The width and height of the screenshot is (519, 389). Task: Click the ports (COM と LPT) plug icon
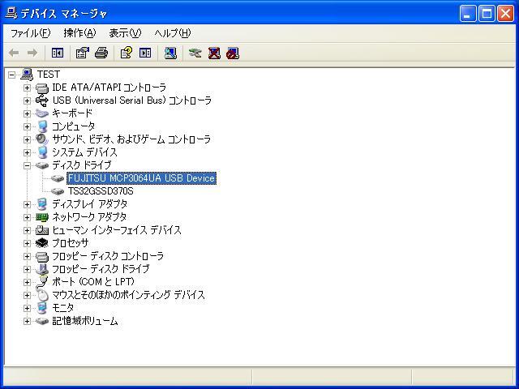(x=42, y=282)
